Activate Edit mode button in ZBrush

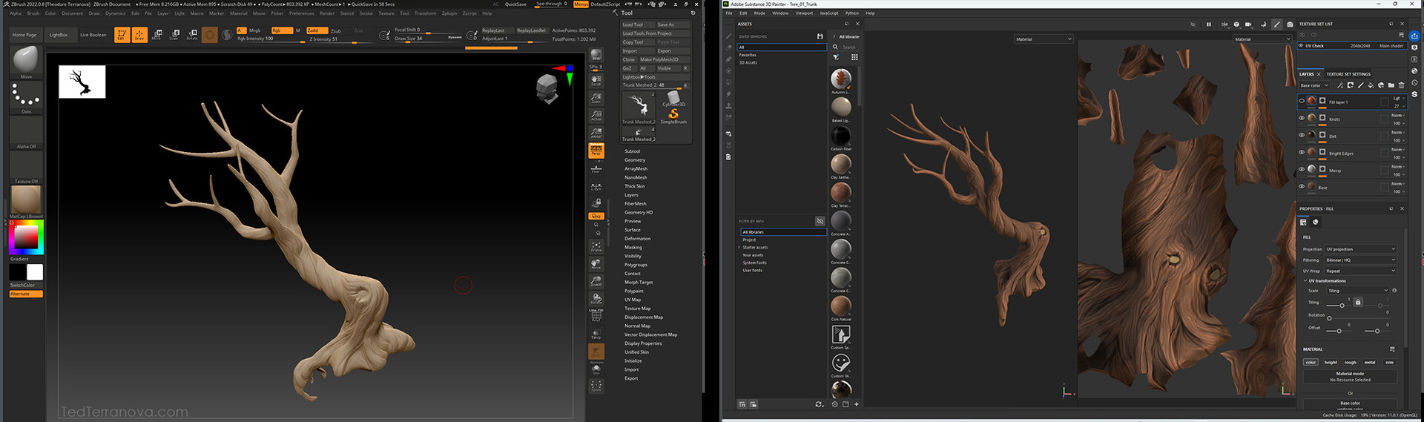(x=122, y=35)
